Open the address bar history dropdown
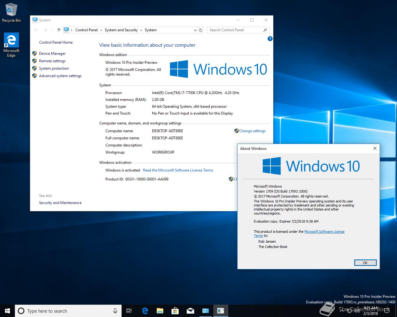 [195, 30]
